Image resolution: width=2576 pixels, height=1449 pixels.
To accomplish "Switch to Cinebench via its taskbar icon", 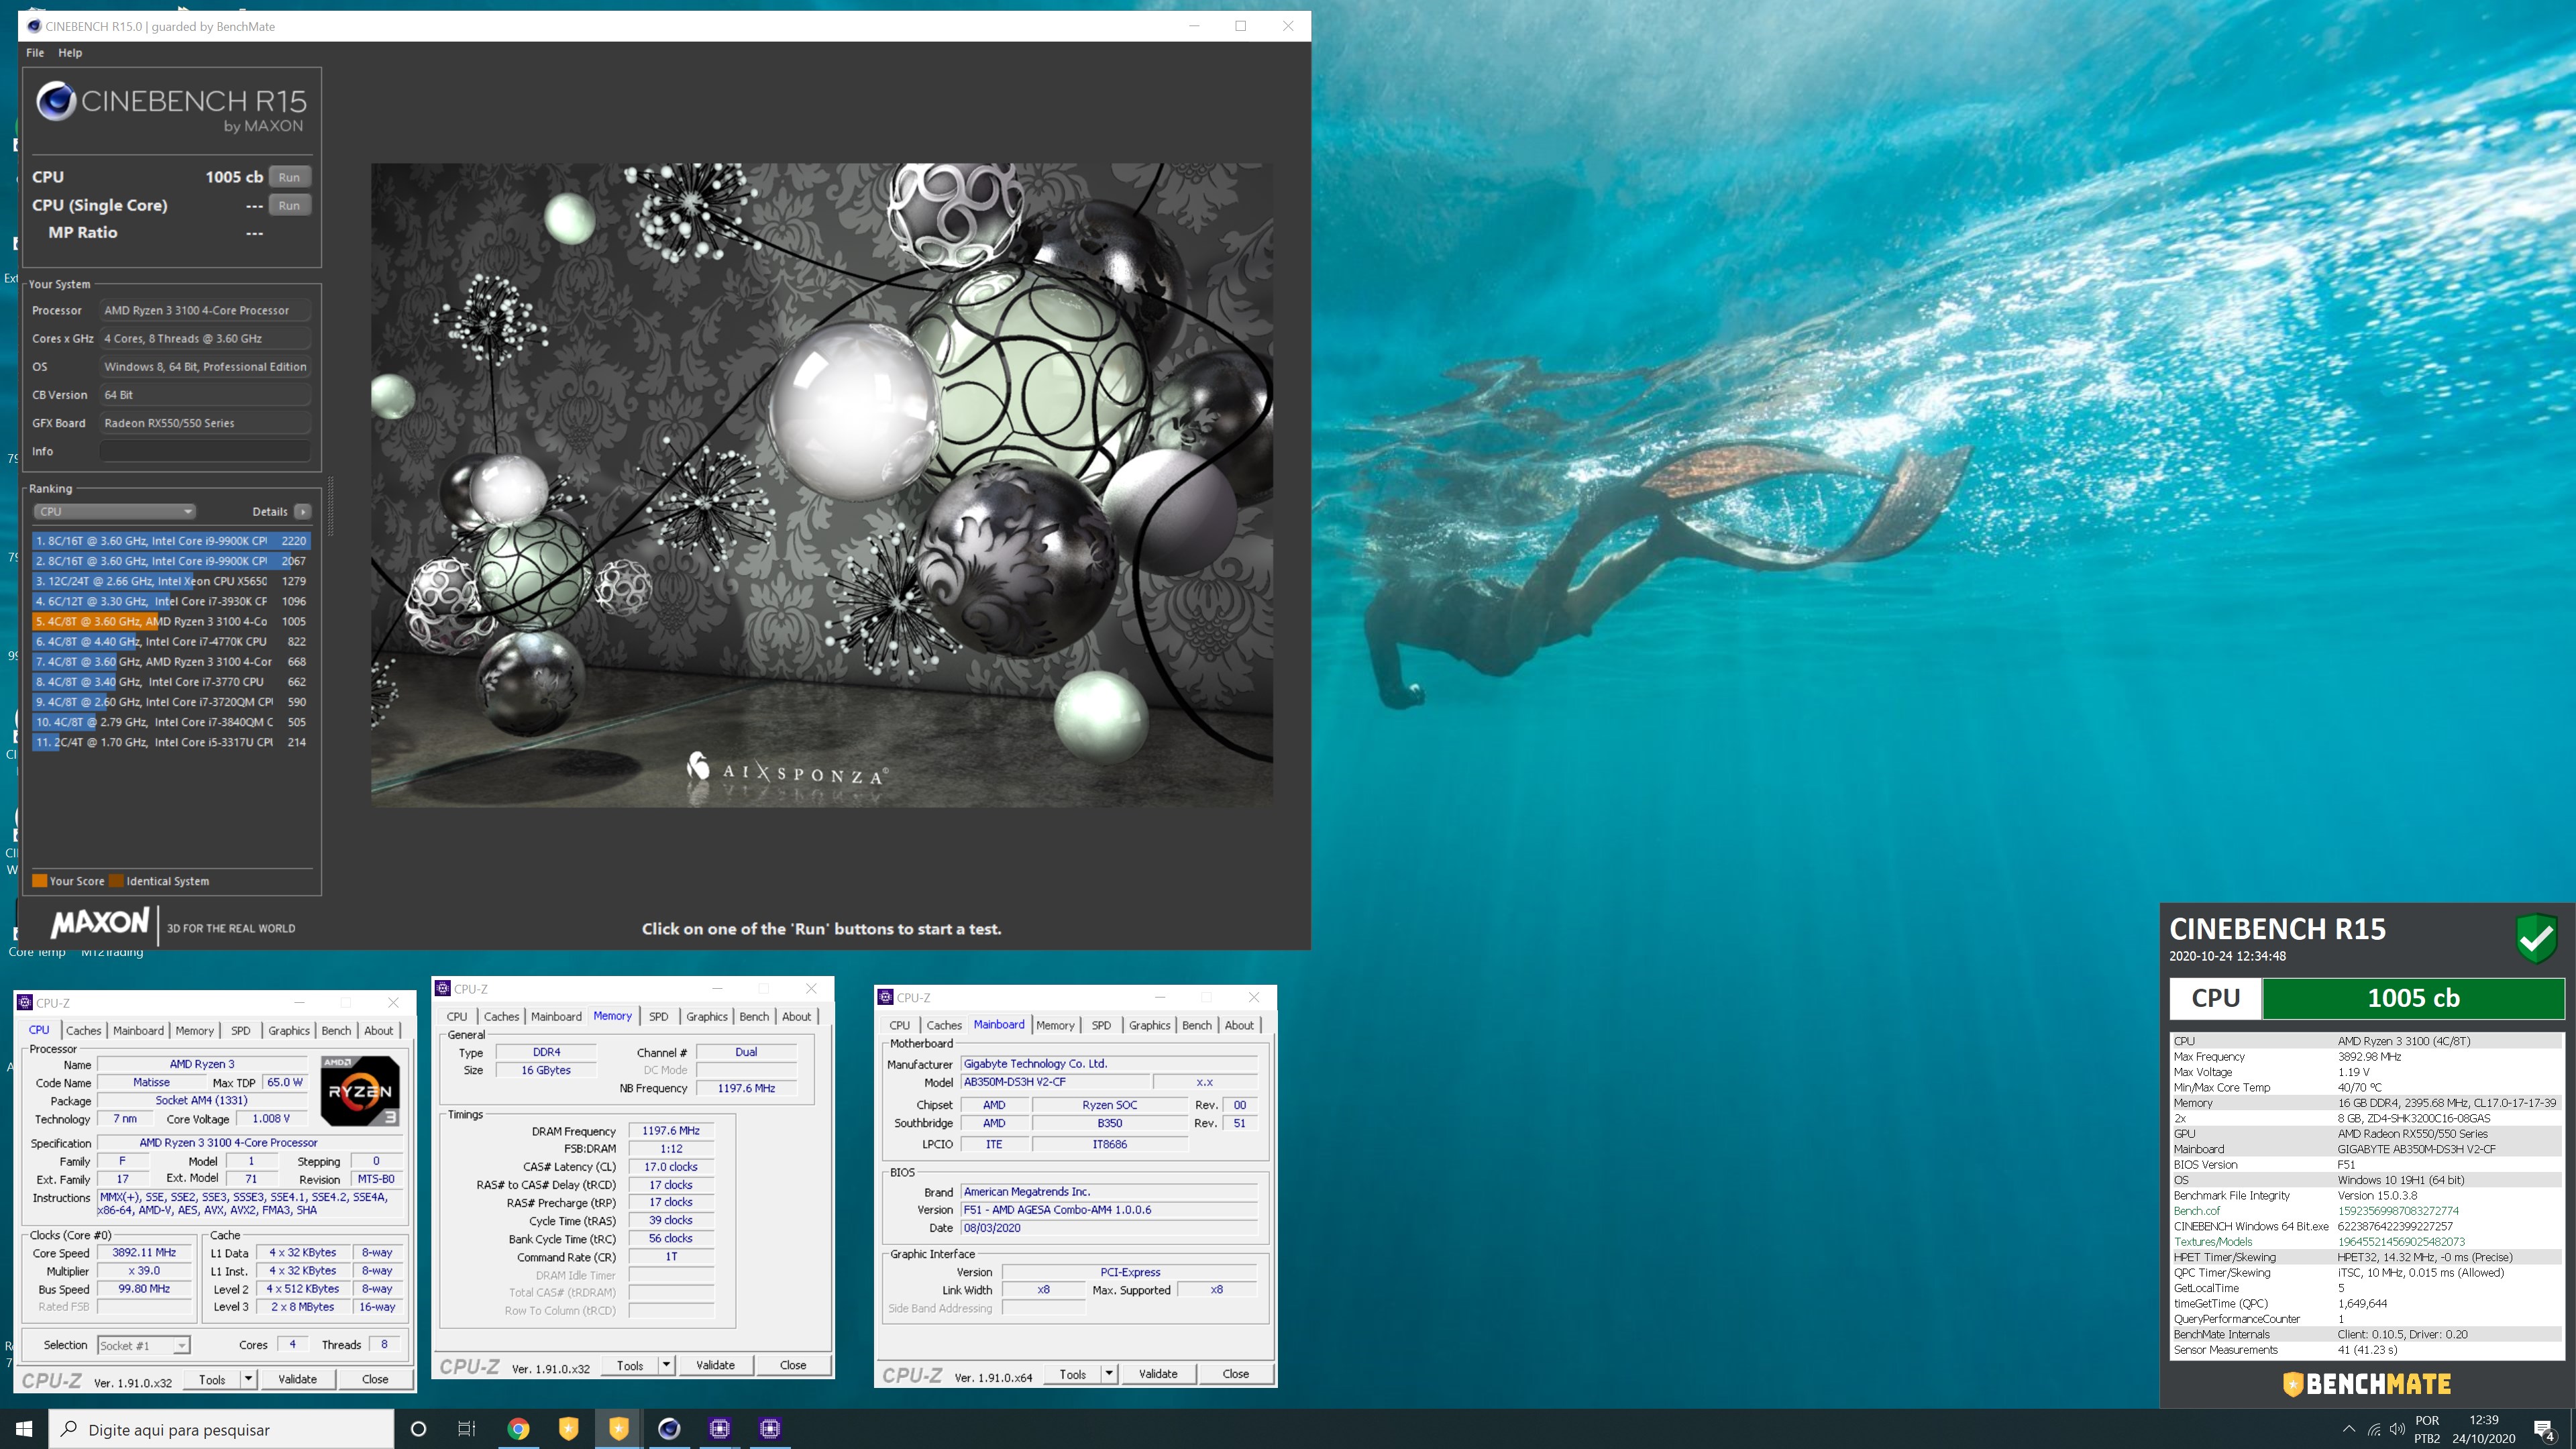I will click(x=669, y=1429).
